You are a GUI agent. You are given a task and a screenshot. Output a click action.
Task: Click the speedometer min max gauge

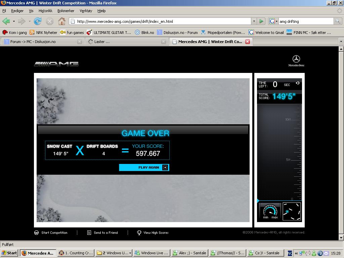tap(270, 212)
